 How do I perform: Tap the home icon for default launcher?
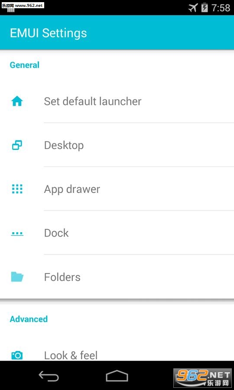coord(17,101)
